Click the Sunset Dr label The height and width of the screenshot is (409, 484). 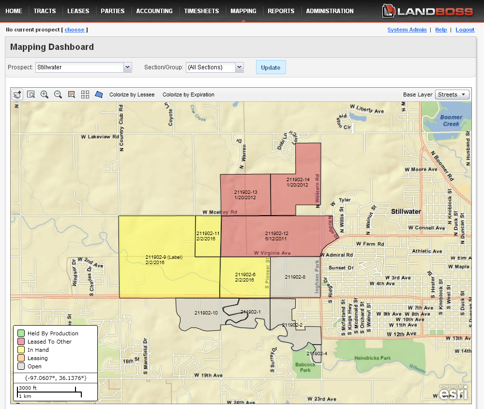[x=341, y=267]
